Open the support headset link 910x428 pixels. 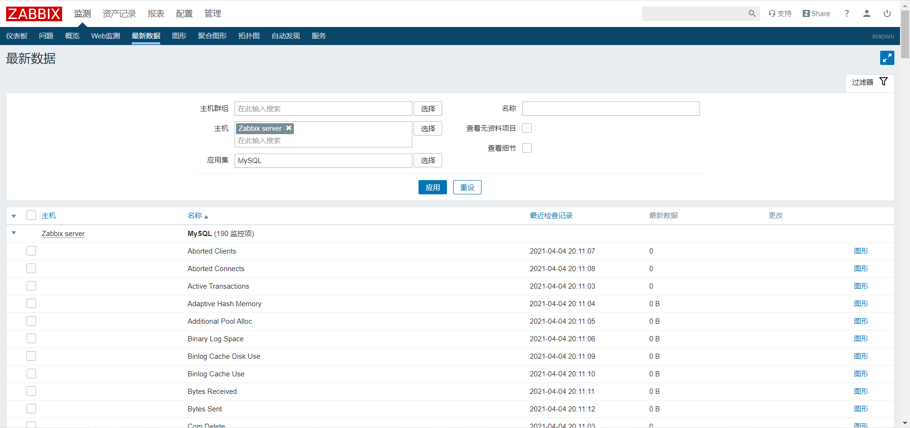(x=780, y=14)
